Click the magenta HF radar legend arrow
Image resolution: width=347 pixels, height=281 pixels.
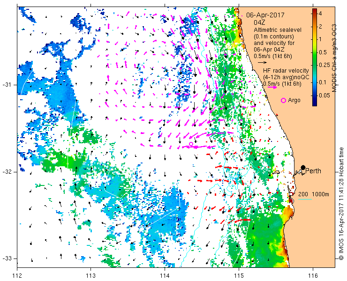(x=272, y=87)
